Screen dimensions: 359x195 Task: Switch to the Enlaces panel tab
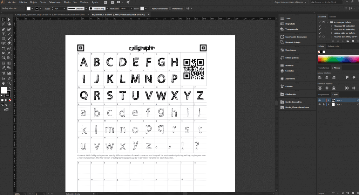[333, 16]
